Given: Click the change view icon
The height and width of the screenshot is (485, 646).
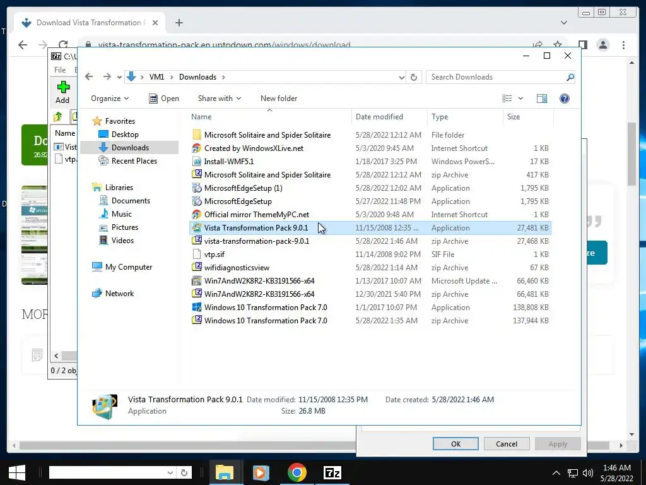Looking at the screenshot, I should (507, 98).
